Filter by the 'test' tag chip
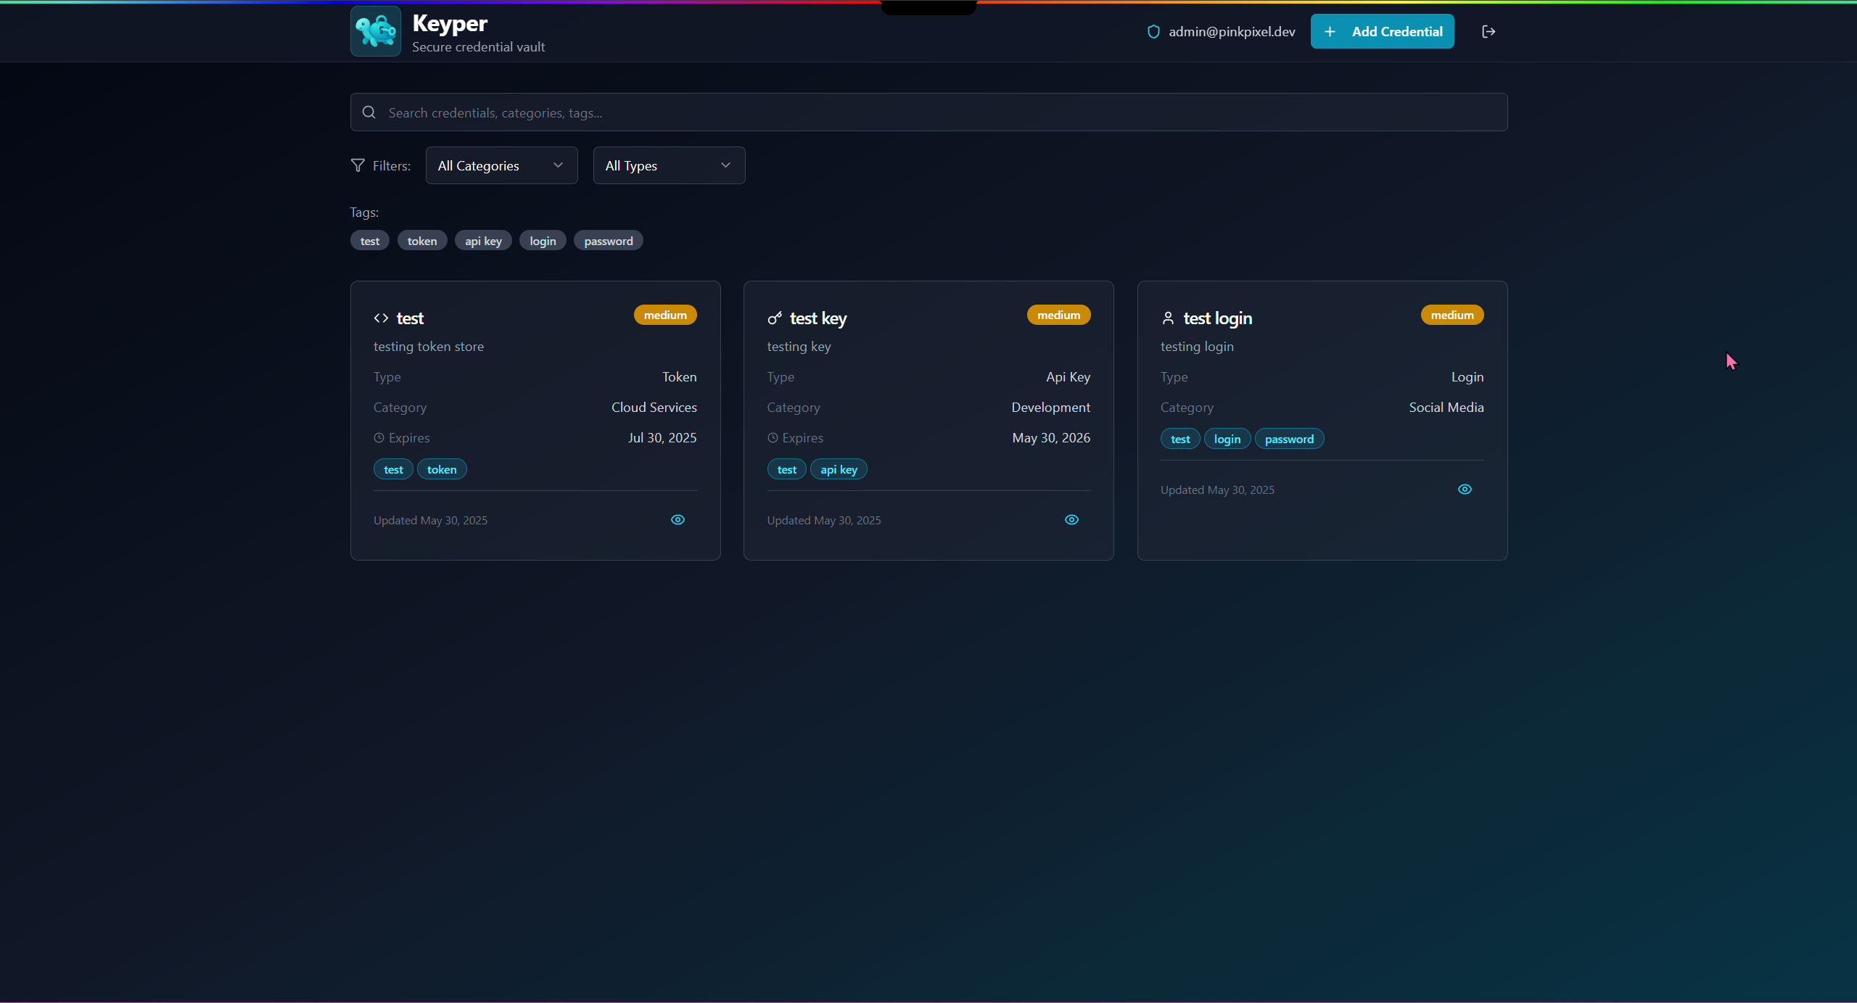The image size is (1857, 1003). 370,241
